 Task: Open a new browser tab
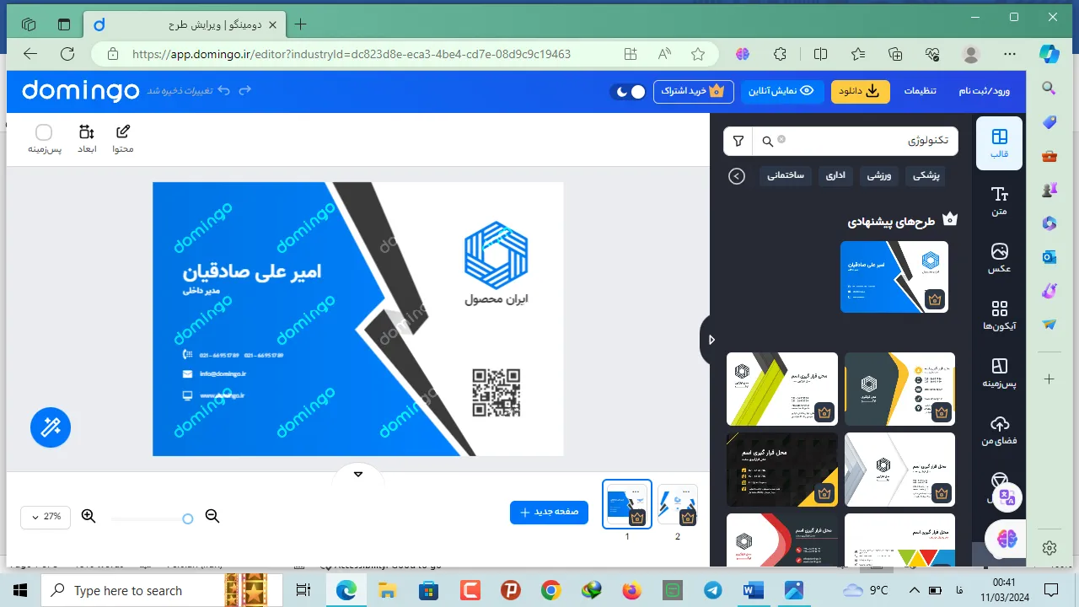(300, 24)
